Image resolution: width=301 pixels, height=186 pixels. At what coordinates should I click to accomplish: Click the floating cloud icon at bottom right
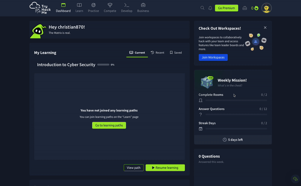[295, 179]
